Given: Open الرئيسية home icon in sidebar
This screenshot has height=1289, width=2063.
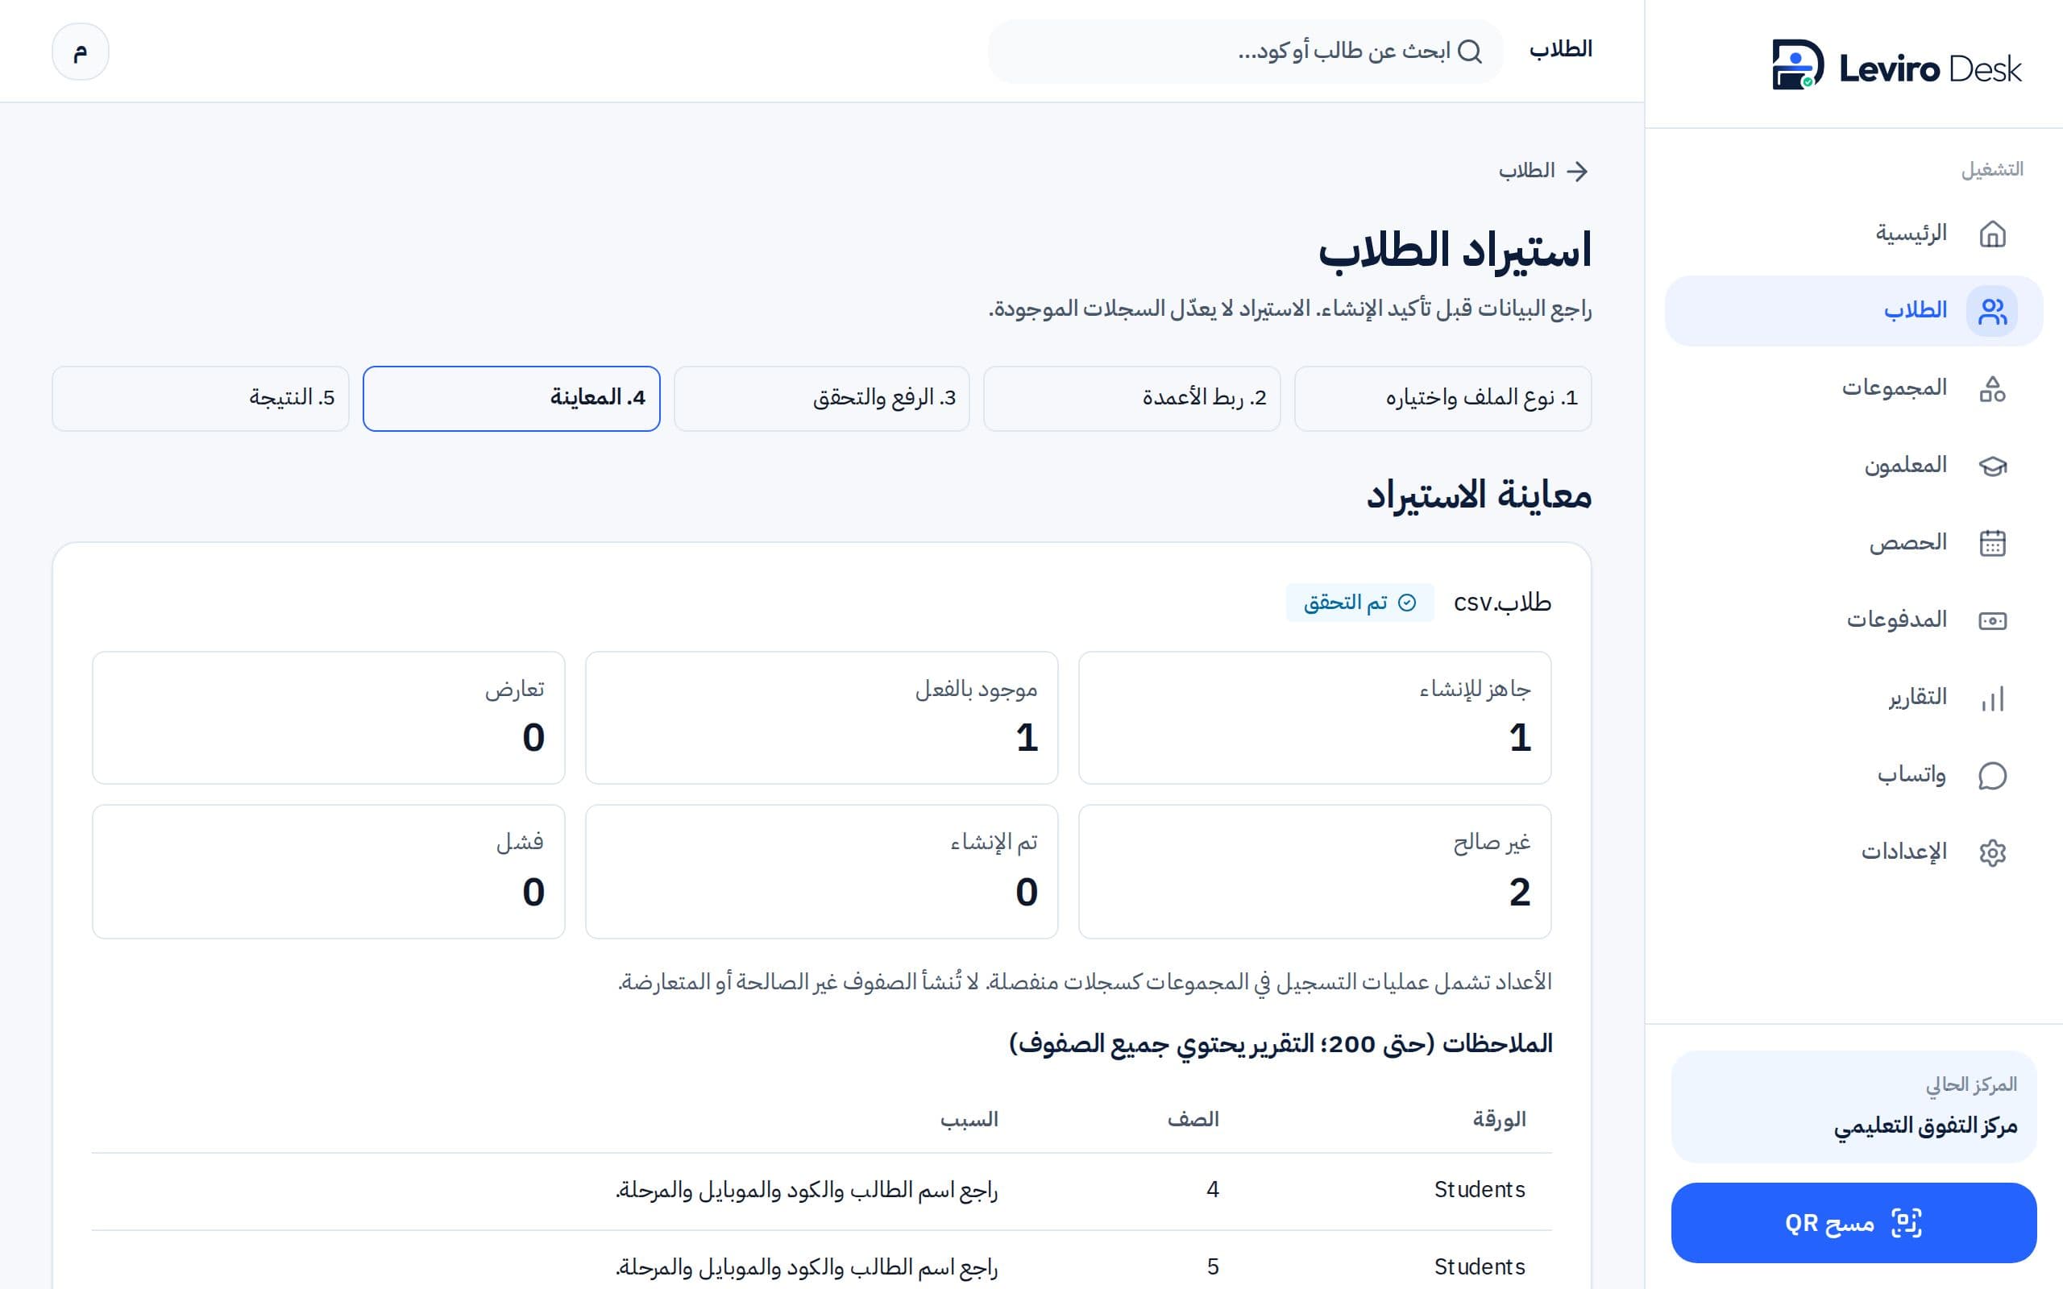Looking at the screenshot, I should 1992,234.
